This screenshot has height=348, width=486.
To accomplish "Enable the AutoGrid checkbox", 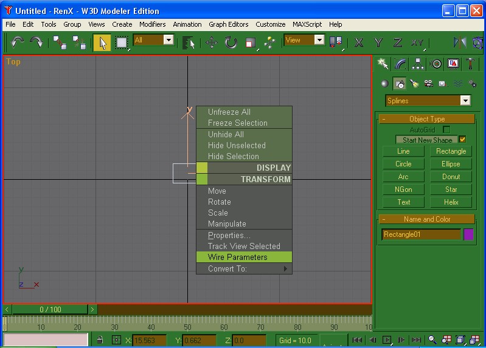I will click(446, 129).
